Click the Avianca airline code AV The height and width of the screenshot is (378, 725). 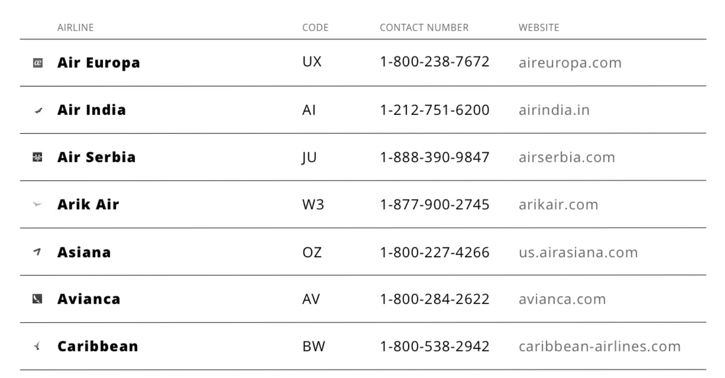(x=311, y=299)
